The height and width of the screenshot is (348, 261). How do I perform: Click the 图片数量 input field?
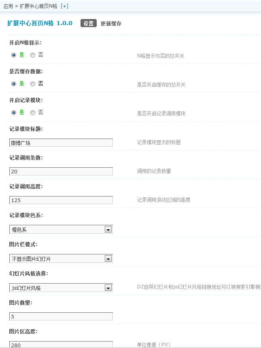coord(61,316)
